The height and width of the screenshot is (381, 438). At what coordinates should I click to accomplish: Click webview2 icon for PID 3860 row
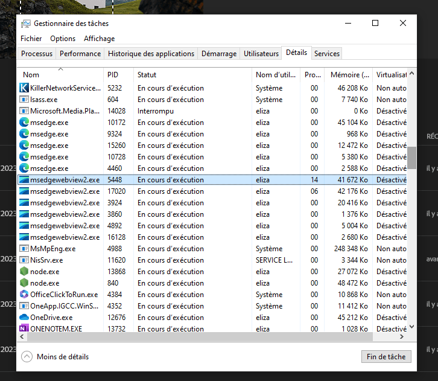point(24,214)
